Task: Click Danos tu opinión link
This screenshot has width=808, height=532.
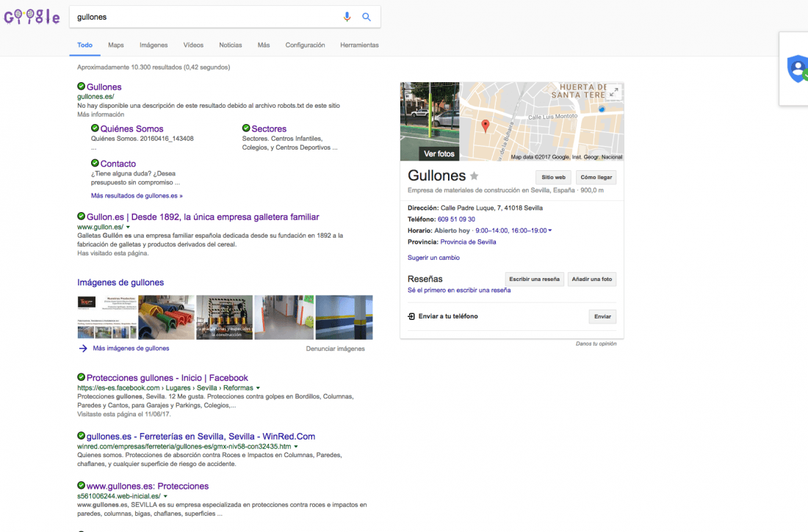Action: click(x=596, y=343)
